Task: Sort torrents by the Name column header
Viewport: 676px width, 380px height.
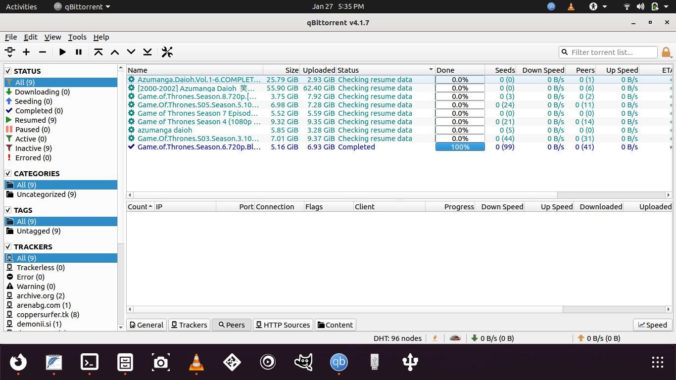Action: pyautogui.click(x=195, y=70)
